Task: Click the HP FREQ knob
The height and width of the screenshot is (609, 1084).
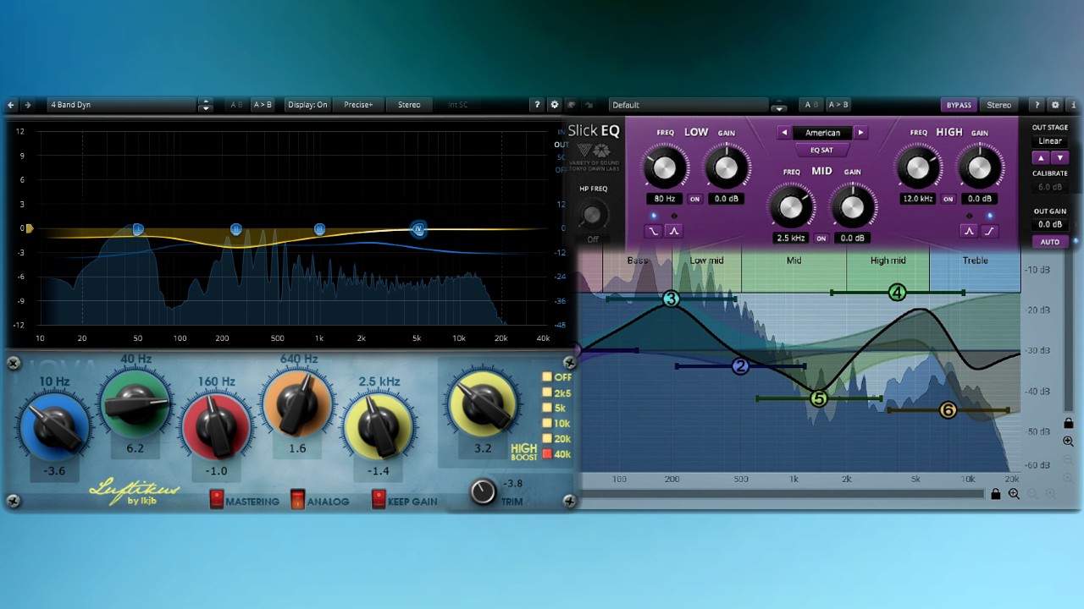Action: click(x=593, y=216)
